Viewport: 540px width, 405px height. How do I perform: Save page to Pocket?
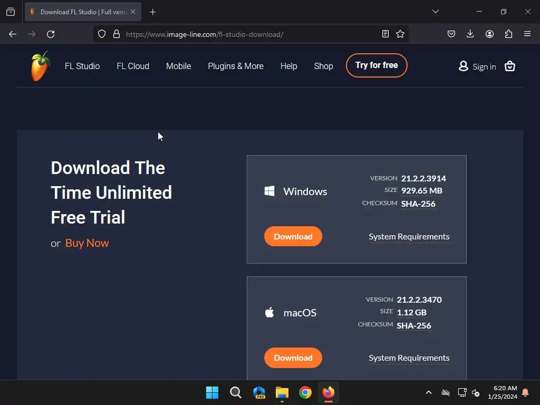click(451, 34)
